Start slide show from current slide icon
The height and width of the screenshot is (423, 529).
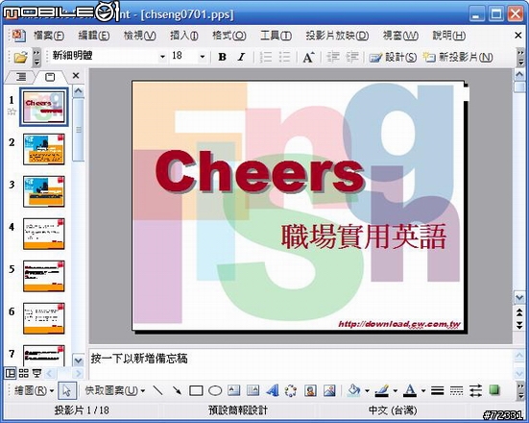click(36, 373)
